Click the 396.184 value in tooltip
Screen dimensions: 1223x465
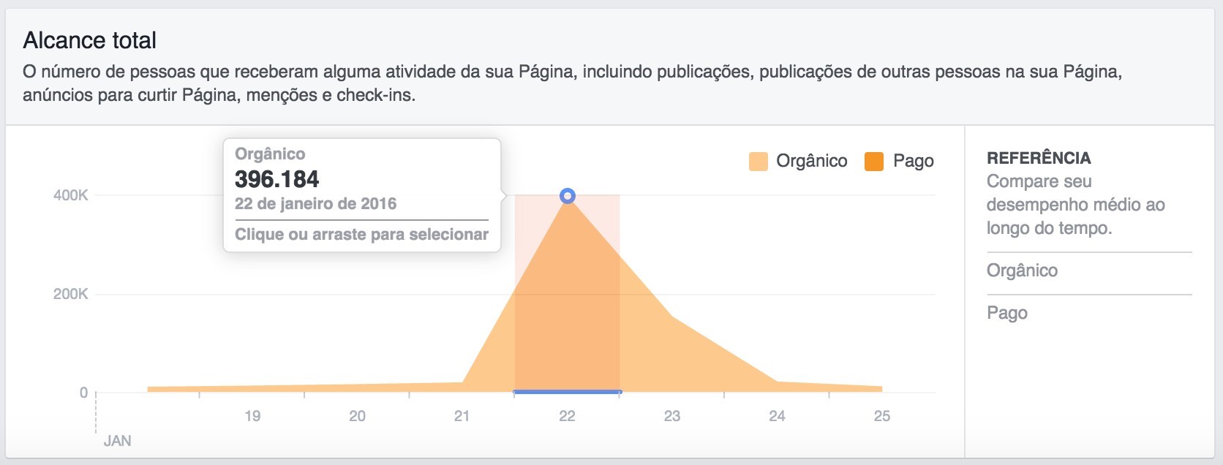[276, 179]
